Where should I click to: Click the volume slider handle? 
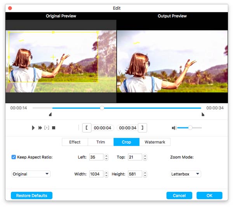(x=190, y=128)
